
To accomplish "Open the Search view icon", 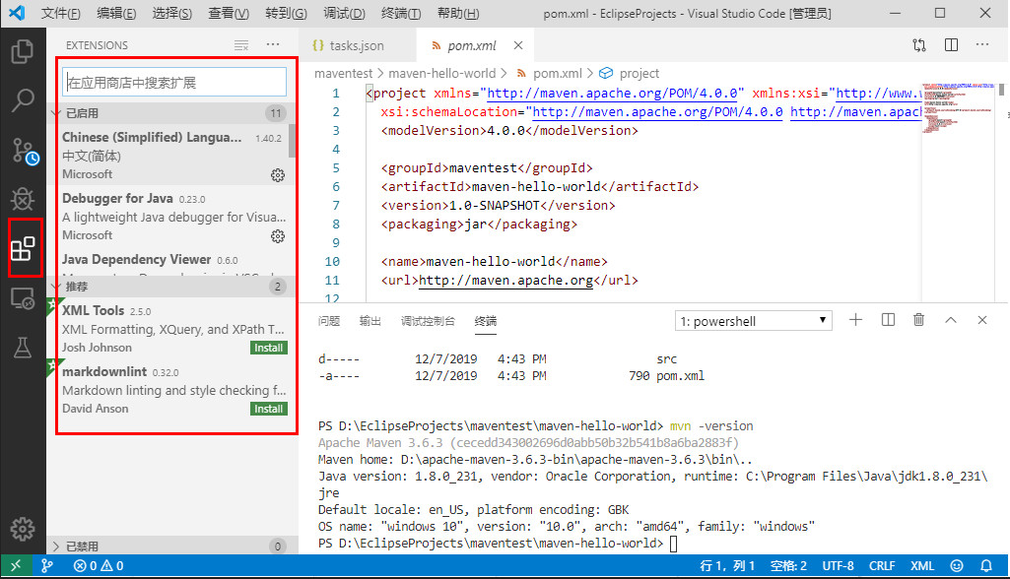I will point(24,101).
